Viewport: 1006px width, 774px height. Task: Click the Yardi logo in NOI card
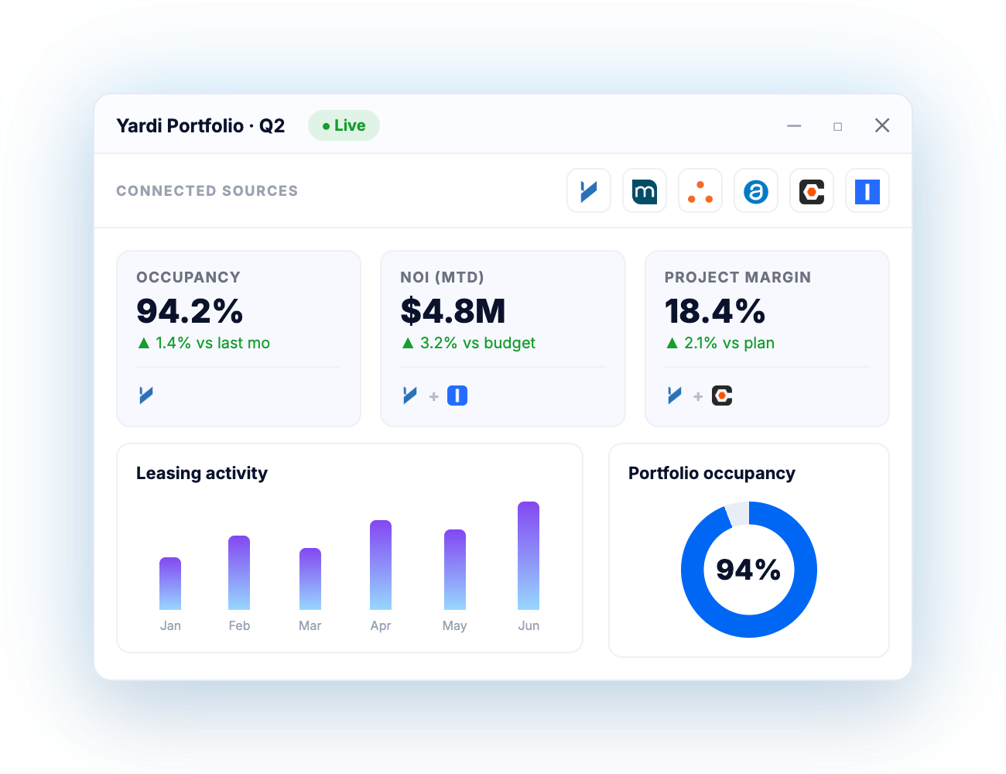410,396
